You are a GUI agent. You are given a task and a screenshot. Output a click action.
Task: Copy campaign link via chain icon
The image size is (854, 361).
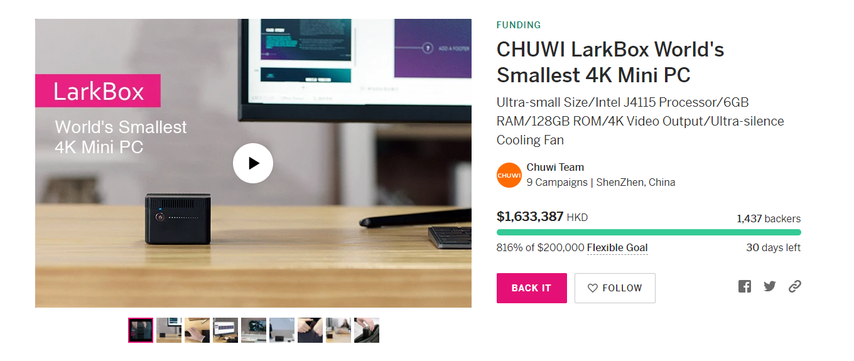pos(795,286)
